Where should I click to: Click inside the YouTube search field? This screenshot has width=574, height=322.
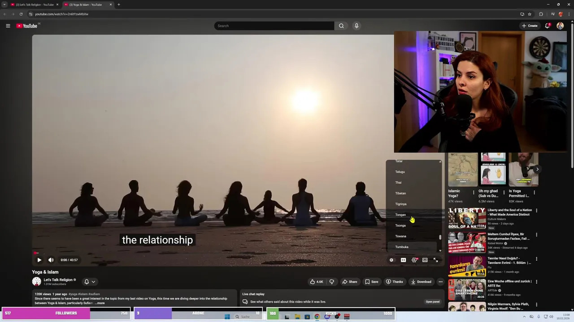point(274,26)
